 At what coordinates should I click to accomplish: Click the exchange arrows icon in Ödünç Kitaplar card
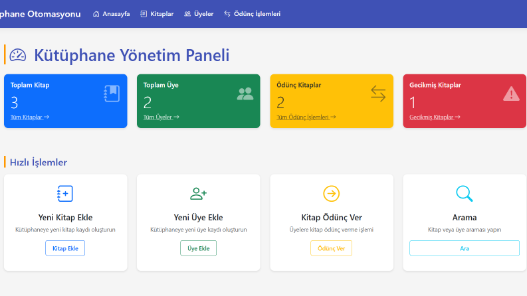click(378, 94)
